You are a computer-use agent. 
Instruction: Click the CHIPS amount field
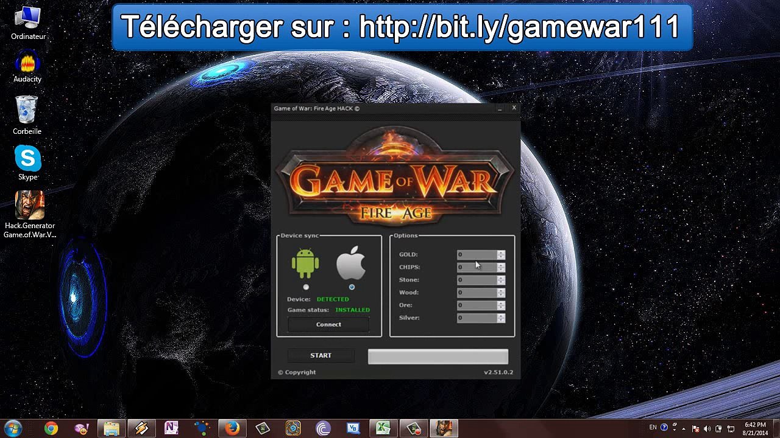477,267
